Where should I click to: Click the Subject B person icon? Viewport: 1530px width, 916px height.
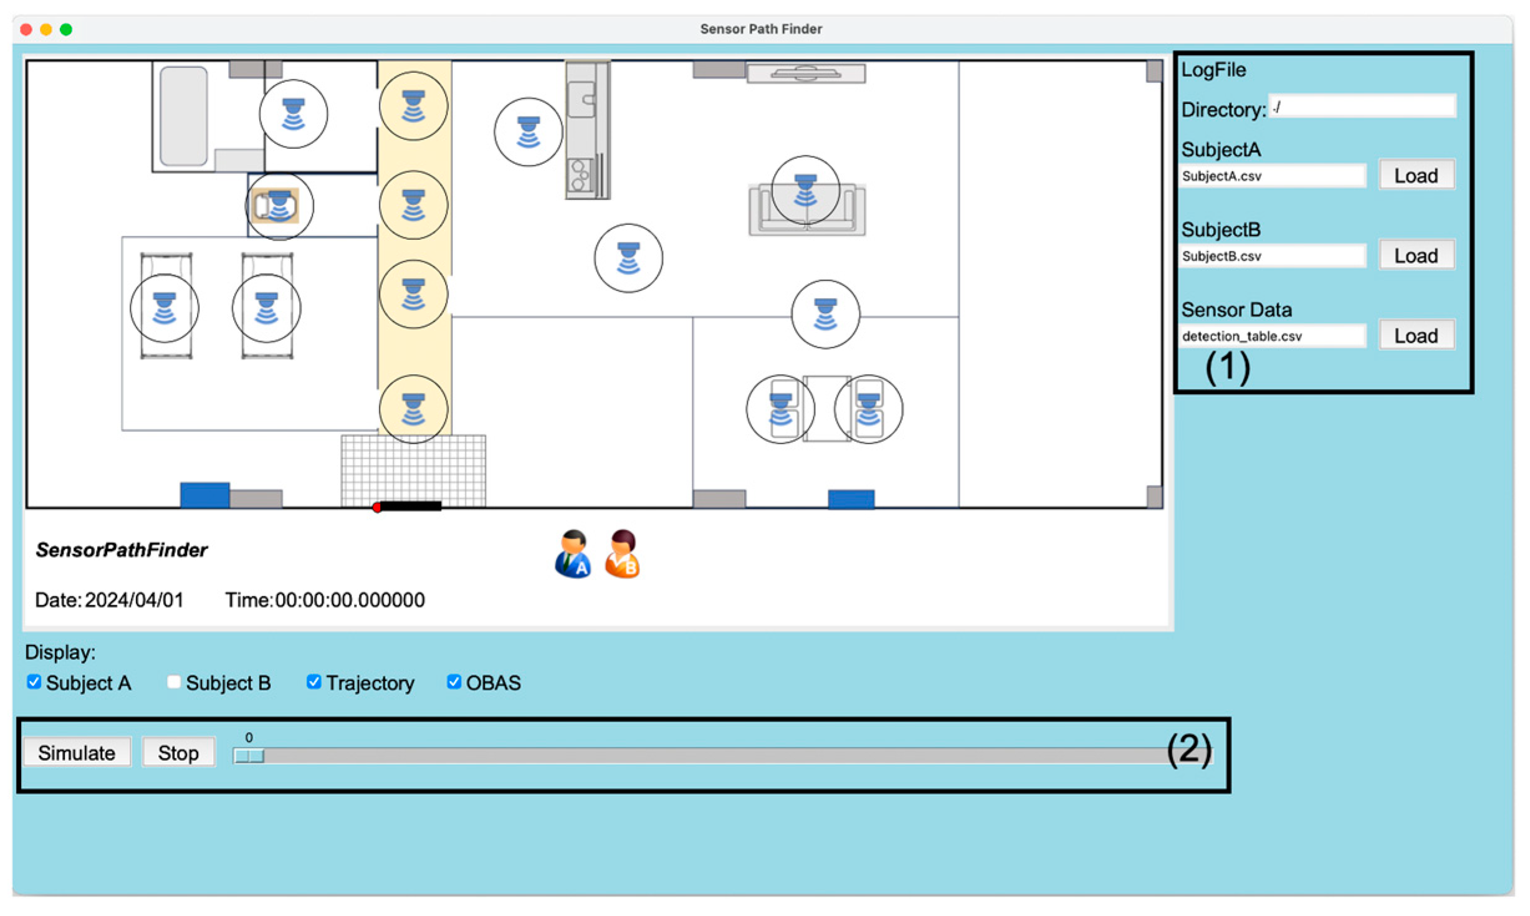coord(622,554)
